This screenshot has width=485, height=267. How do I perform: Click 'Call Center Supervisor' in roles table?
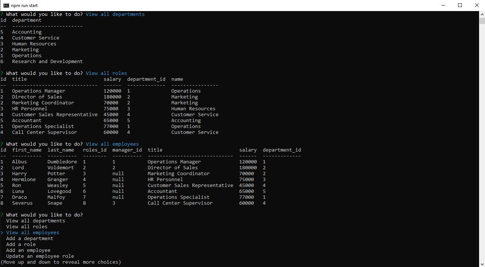tap(44, 132)
